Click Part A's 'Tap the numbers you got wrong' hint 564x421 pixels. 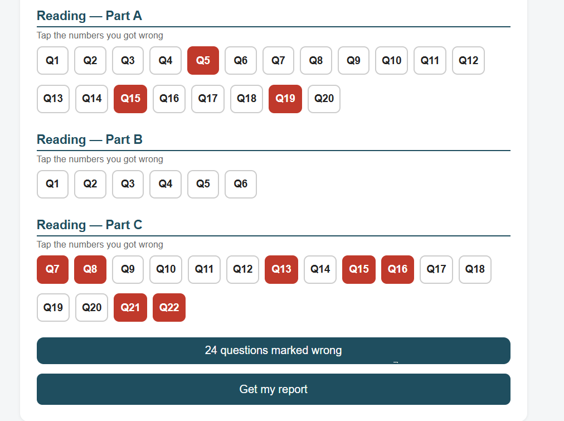coord(100,35)
